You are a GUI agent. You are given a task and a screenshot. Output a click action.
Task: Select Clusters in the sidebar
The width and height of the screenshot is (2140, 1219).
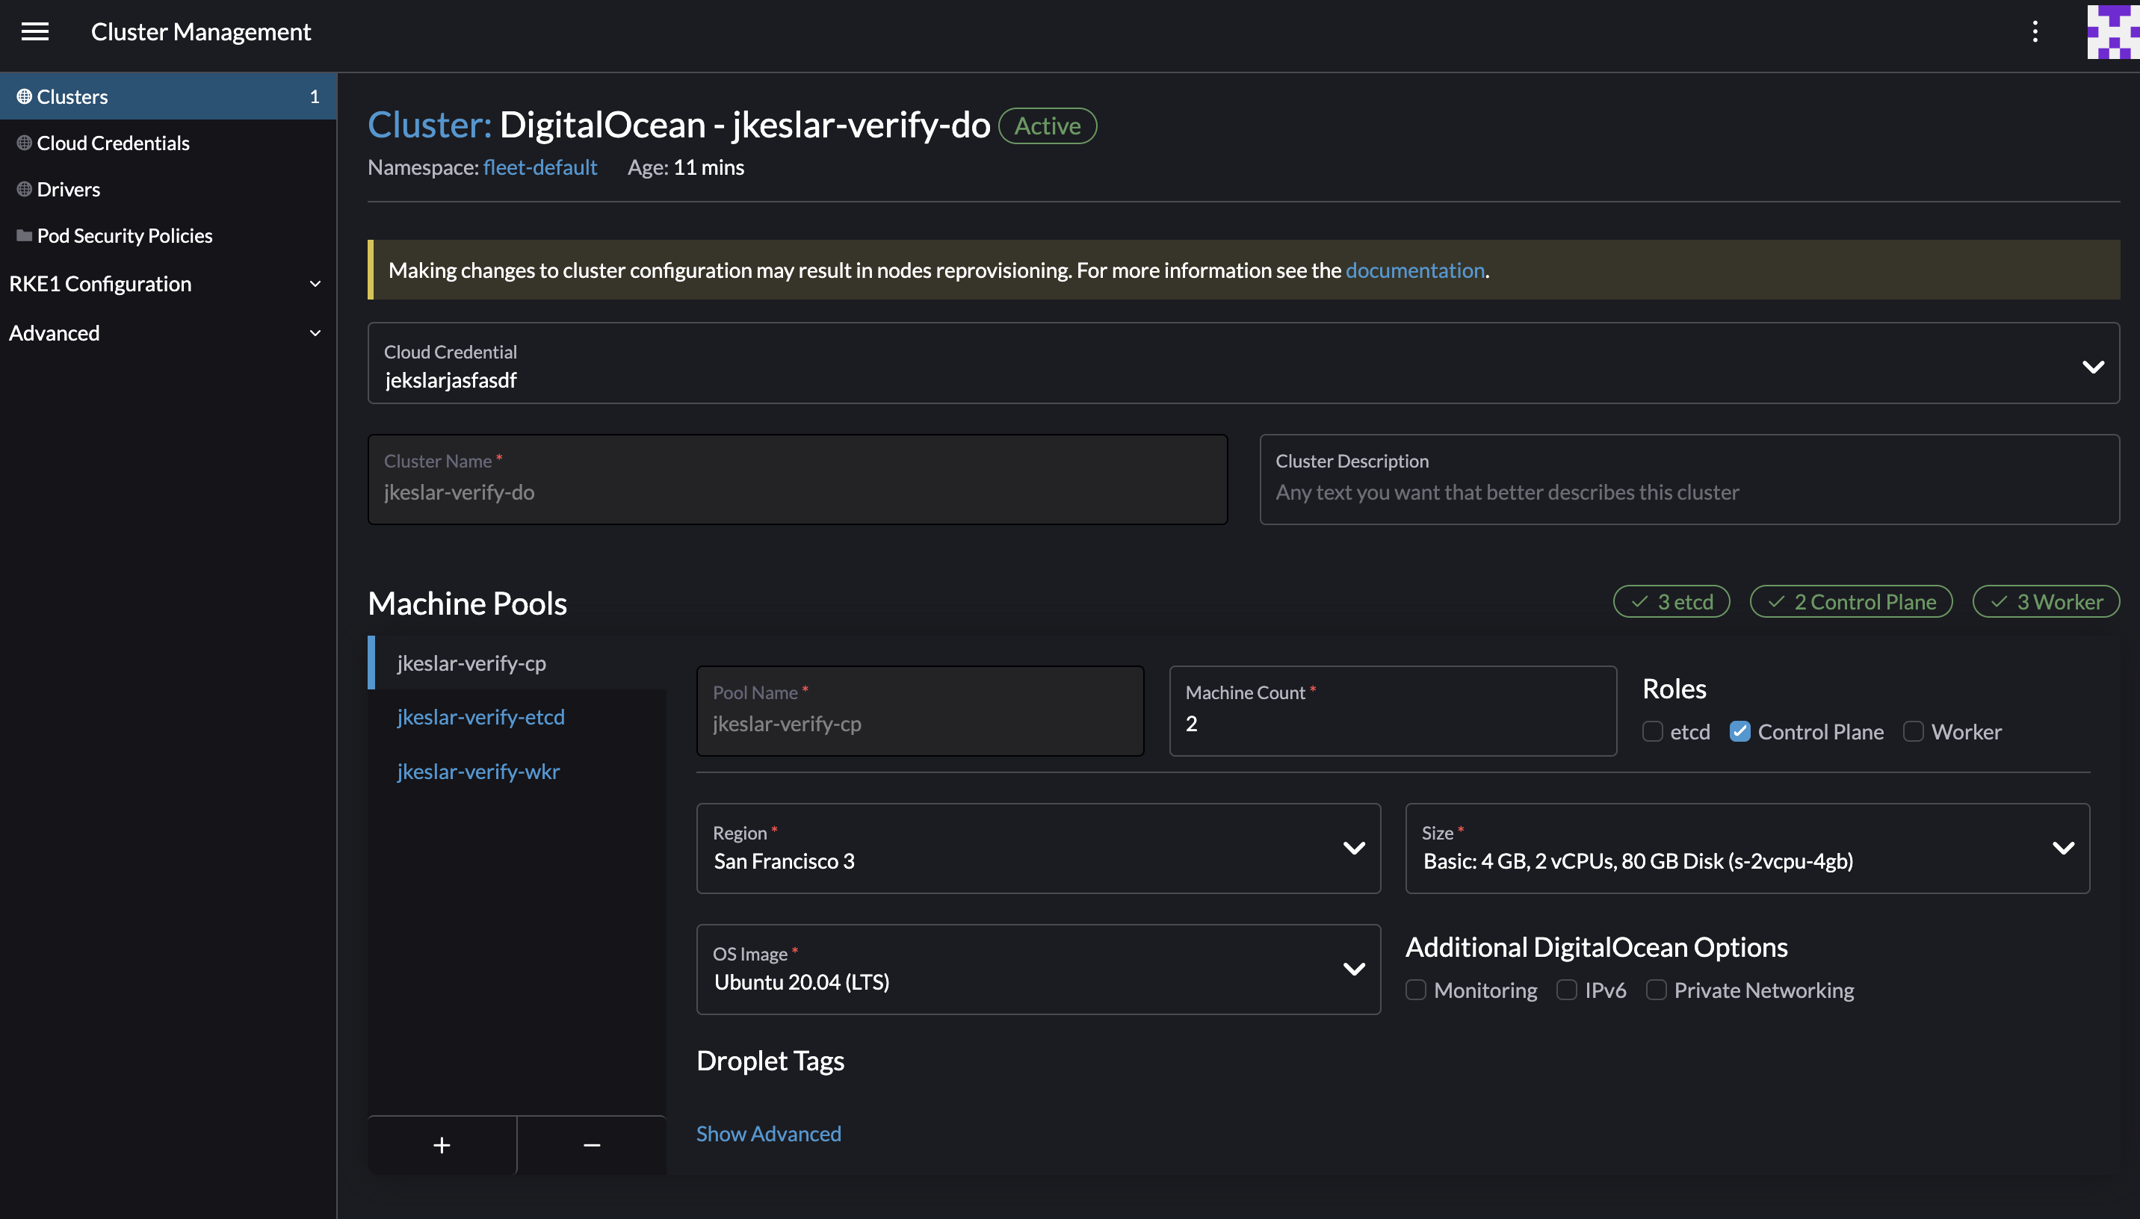click(x=72, y=96)
